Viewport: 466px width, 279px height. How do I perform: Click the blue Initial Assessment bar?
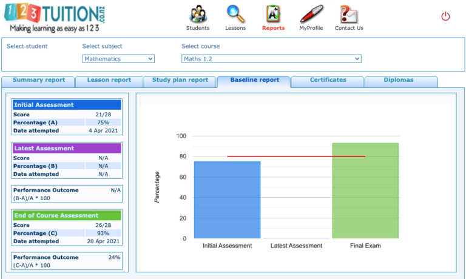pos(228,200)
